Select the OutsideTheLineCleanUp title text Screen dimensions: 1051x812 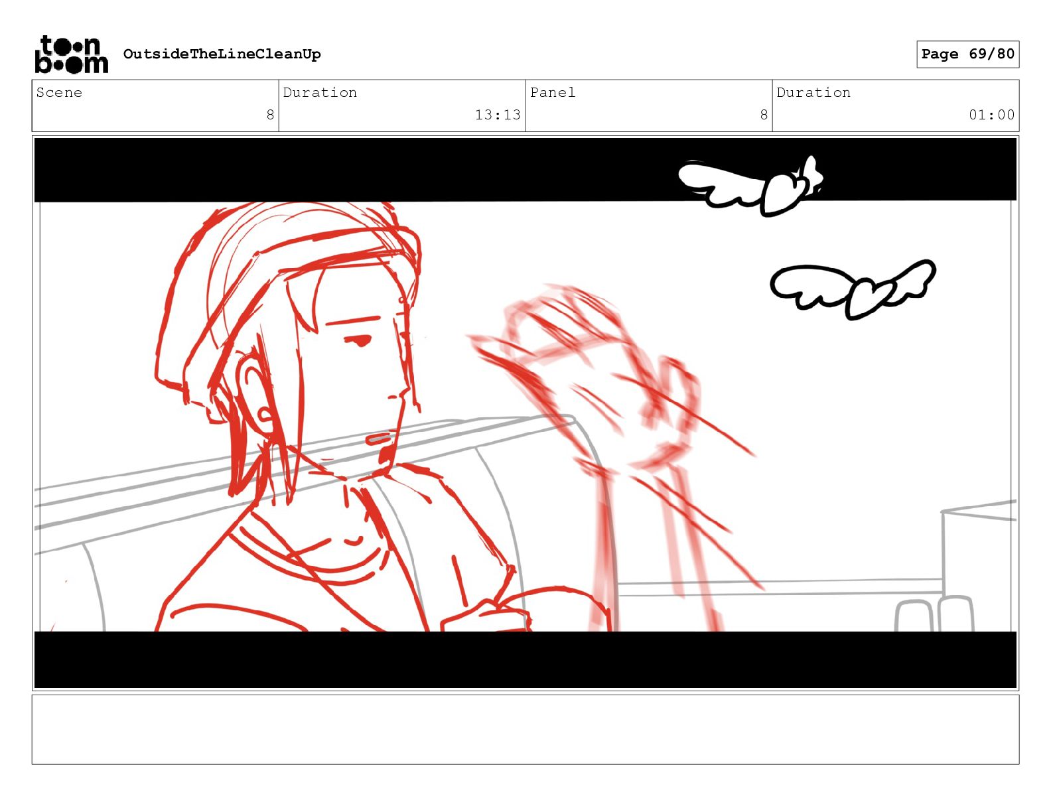222,54
